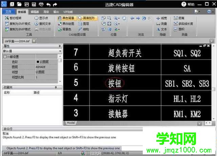Open the zoom out dropdown arrow

click(119, 24)
